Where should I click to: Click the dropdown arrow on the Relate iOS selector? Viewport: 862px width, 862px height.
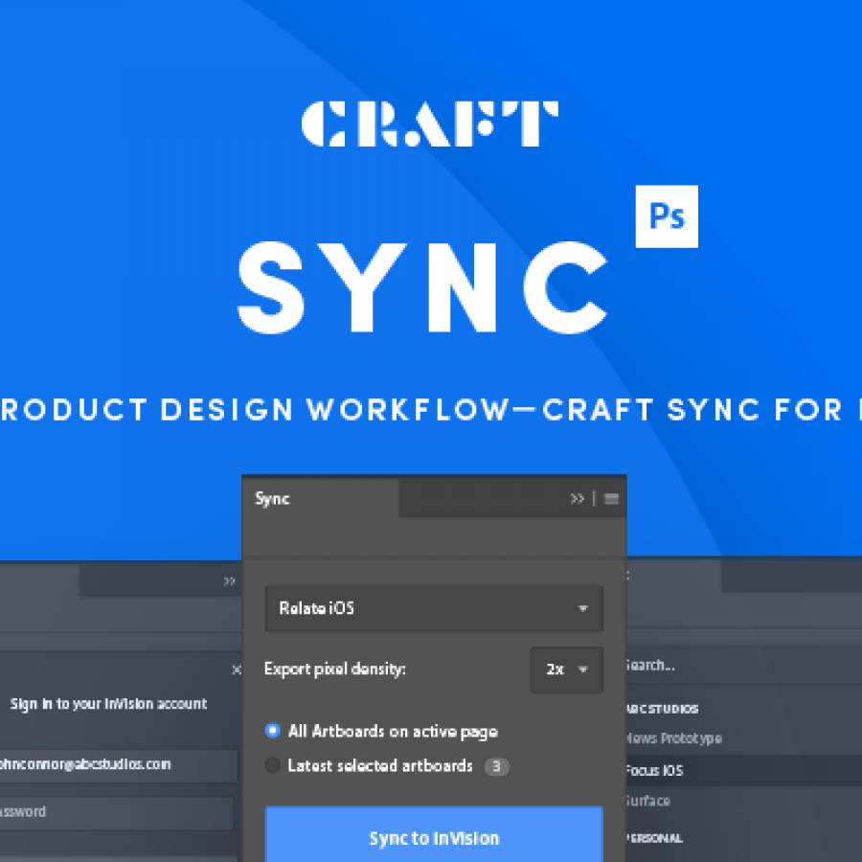[x=582, y=608]
